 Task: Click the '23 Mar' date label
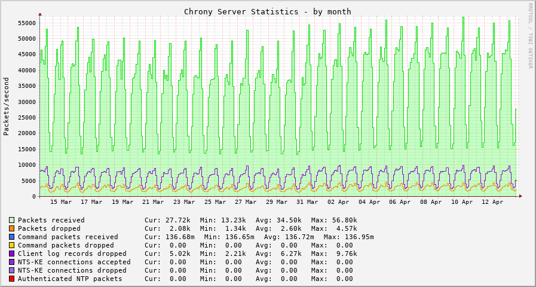click(x=184, y=202)
